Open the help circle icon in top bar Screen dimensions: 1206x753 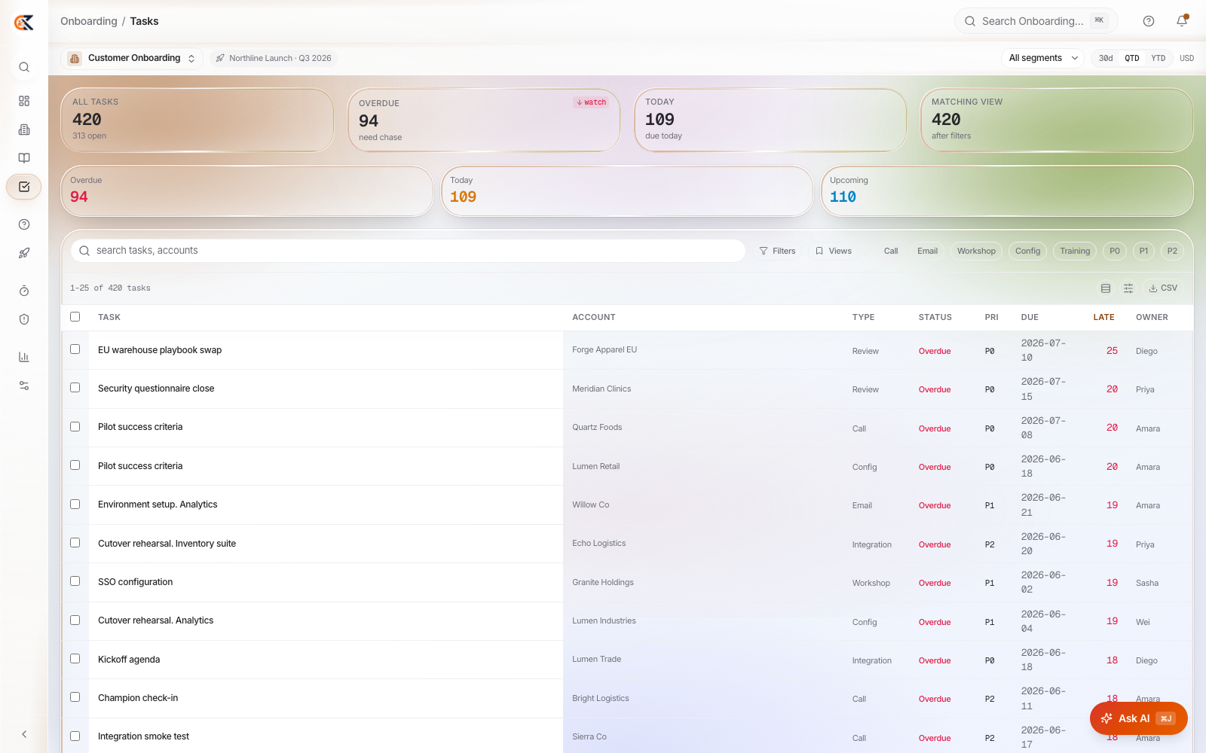pos(1149,21)
